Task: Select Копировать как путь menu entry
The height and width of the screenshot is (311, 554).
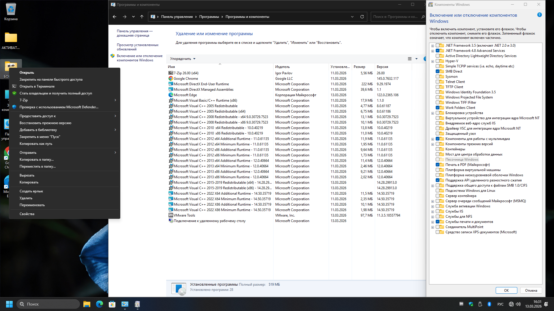Action: pos(36,144)
